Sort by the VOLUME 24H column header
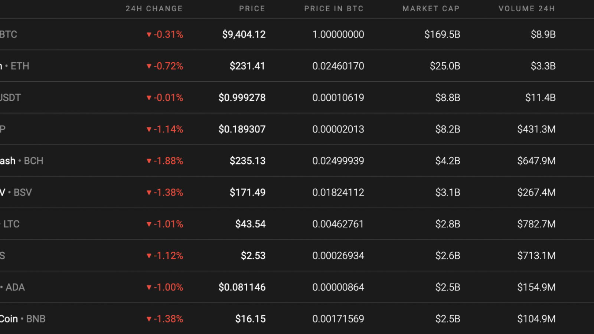 click(527, 9)
